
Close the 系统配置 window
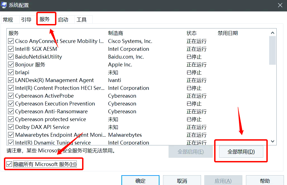[280, 5]
